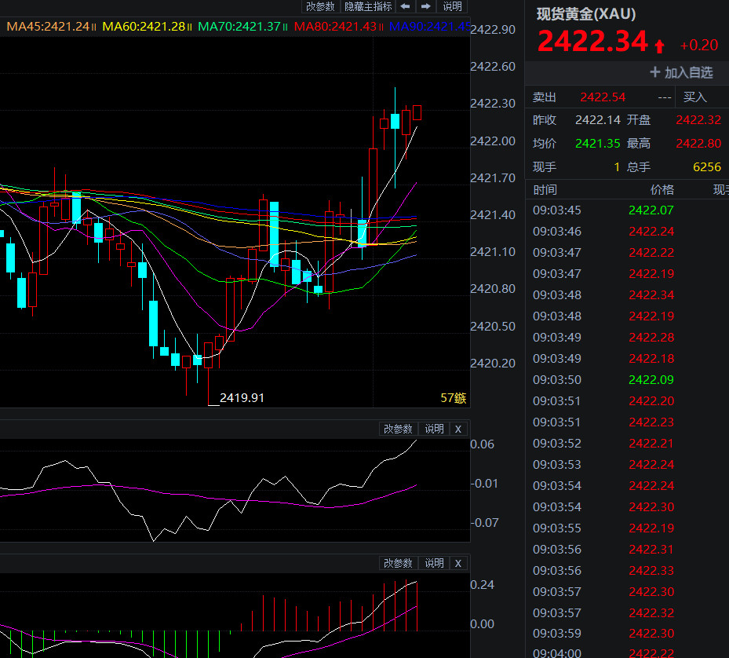Image resolution: width=729 pixels, height=658 pixels.
Task: Toggle 隐藏主指标 to hide main indicator
Action: pyautogui.click(x=368, y=6)
